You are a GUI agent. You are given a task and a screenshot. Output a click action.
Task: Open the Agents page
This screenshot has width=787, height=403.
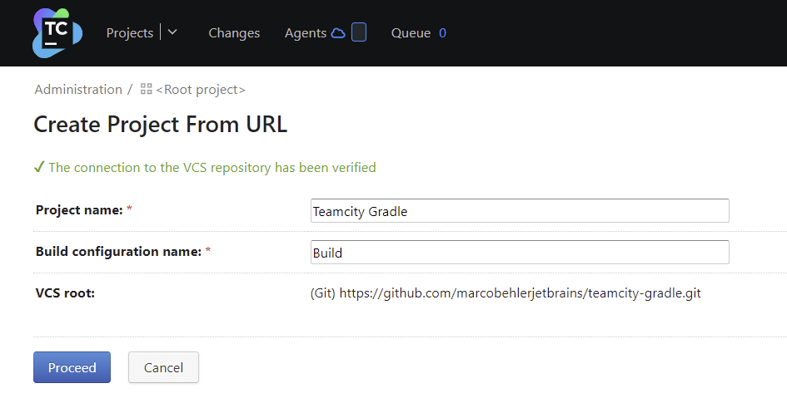tap(305, 33)
